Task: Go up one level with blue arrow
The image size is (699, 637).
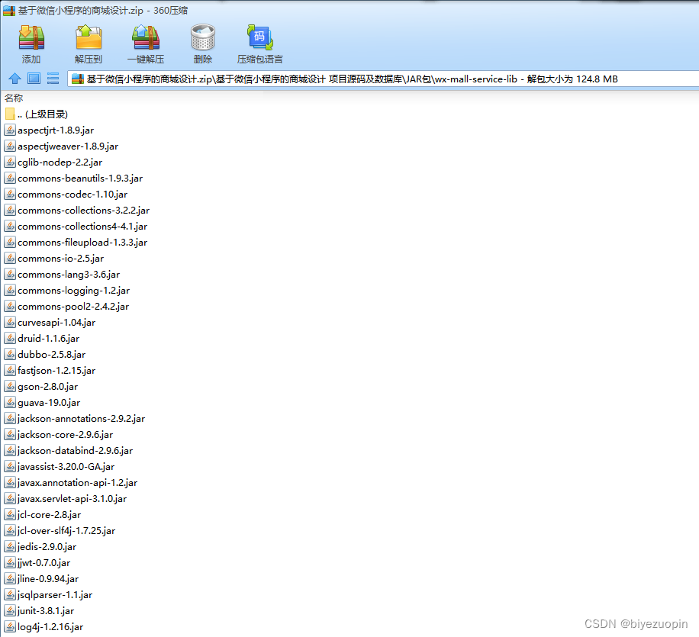Action: (14, 79)
